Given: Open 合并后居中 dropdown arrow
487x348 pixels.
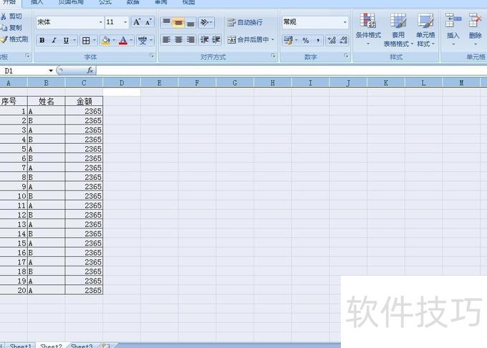Looking at the screenshot, I should (x=273, y=39).
